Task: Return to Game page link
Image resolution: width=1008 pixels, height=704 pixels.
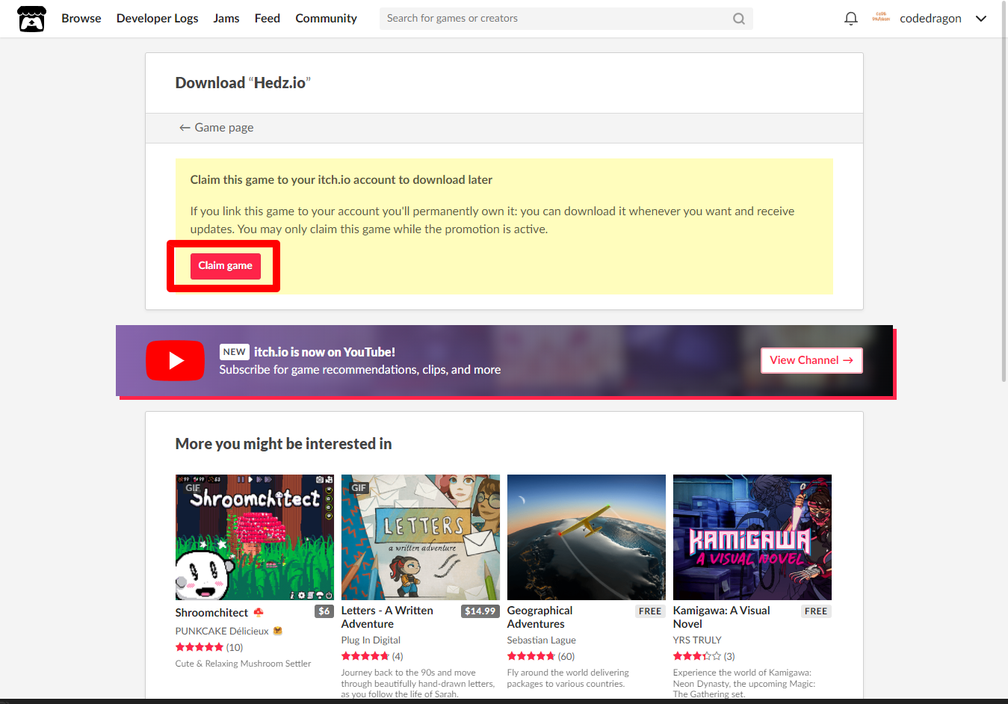Action: [x=217, y=128]
